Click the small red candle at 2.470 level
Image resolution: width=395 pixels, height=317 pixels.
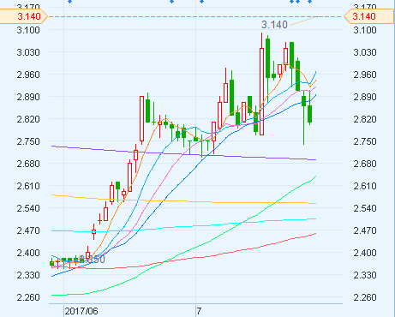coord(93,231)
